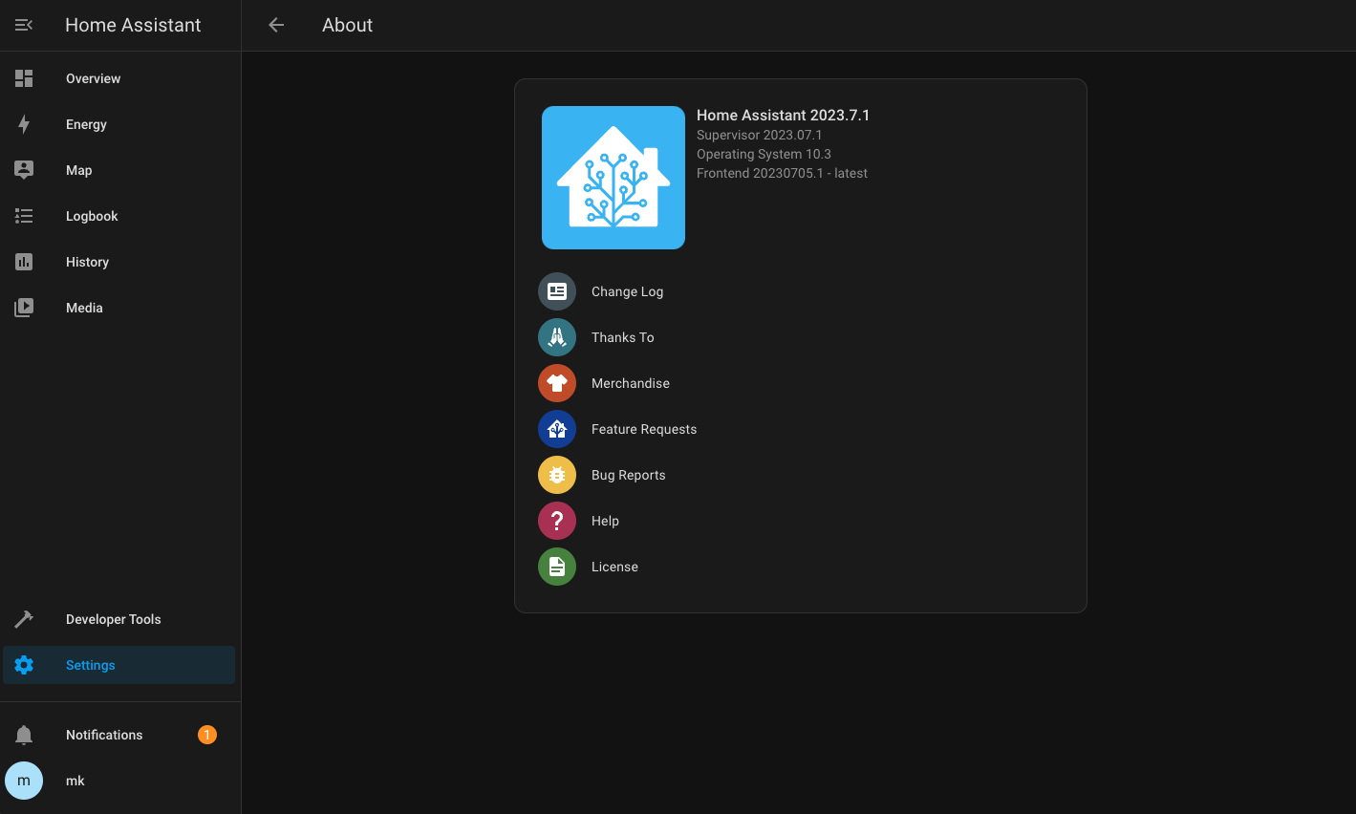Image resolution: width=1356 pixels, height=814 pixels.
Task: Open the Logbook page
Action: tap(119, 216)
